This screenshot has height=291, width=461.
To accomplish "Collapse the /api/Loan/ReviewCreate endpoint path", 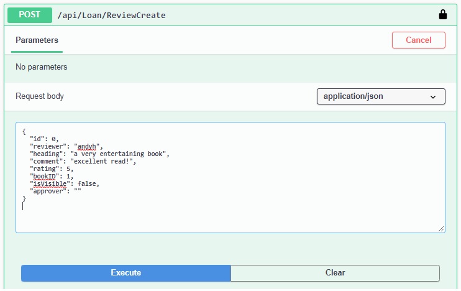I will [x=111, y=16].
